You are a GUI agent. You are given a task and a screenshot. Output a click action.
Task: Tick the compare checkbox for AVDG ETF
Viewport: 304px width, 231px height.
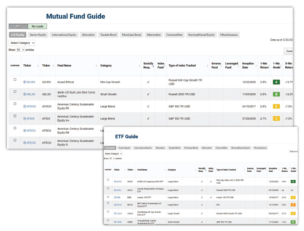coord(108,180)
